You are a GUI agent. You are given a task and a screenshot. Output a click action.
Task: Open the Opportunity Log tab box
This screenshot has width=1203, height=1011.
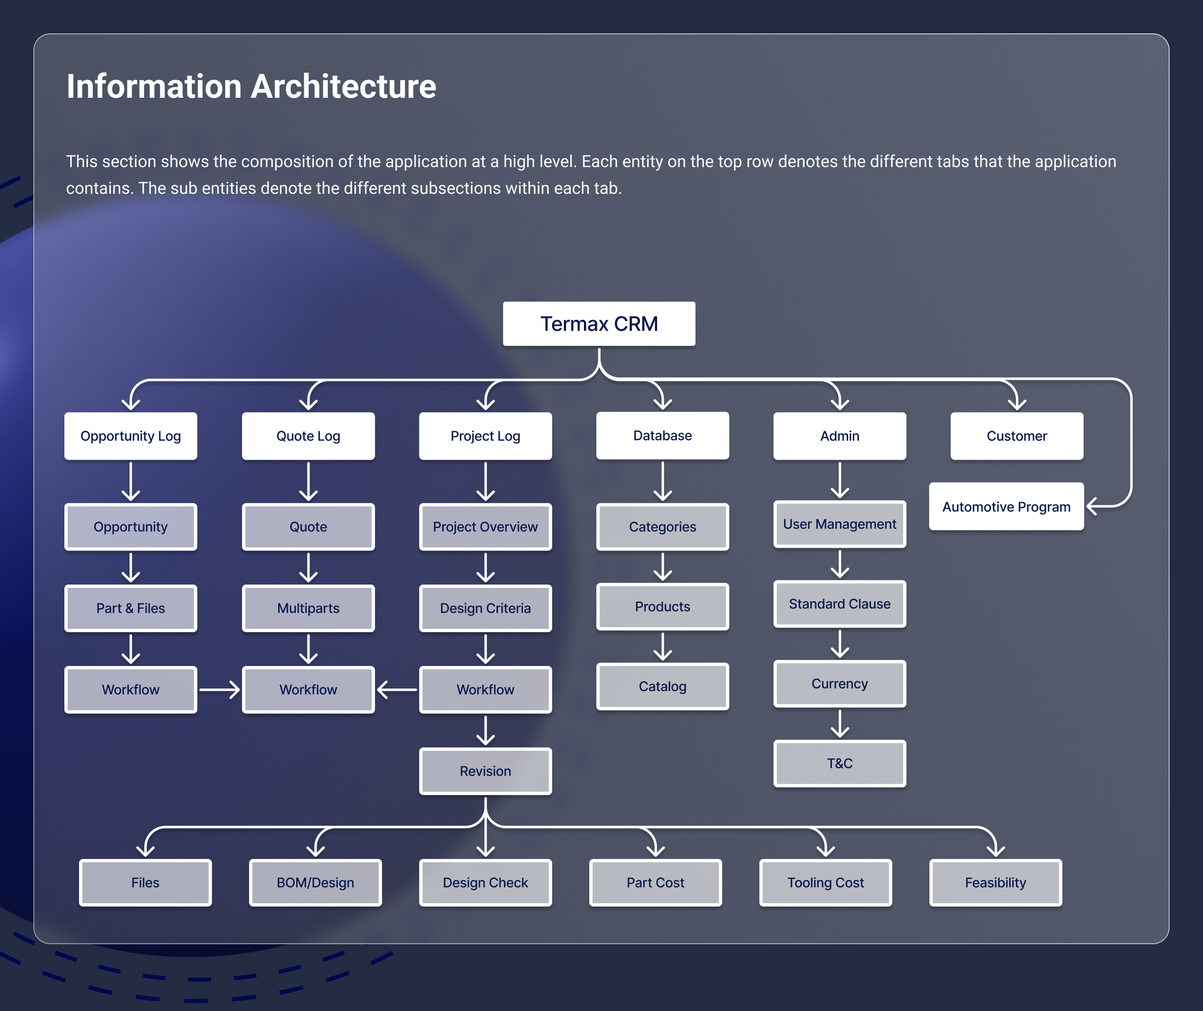pyautogui.click(x=131, y=436)
